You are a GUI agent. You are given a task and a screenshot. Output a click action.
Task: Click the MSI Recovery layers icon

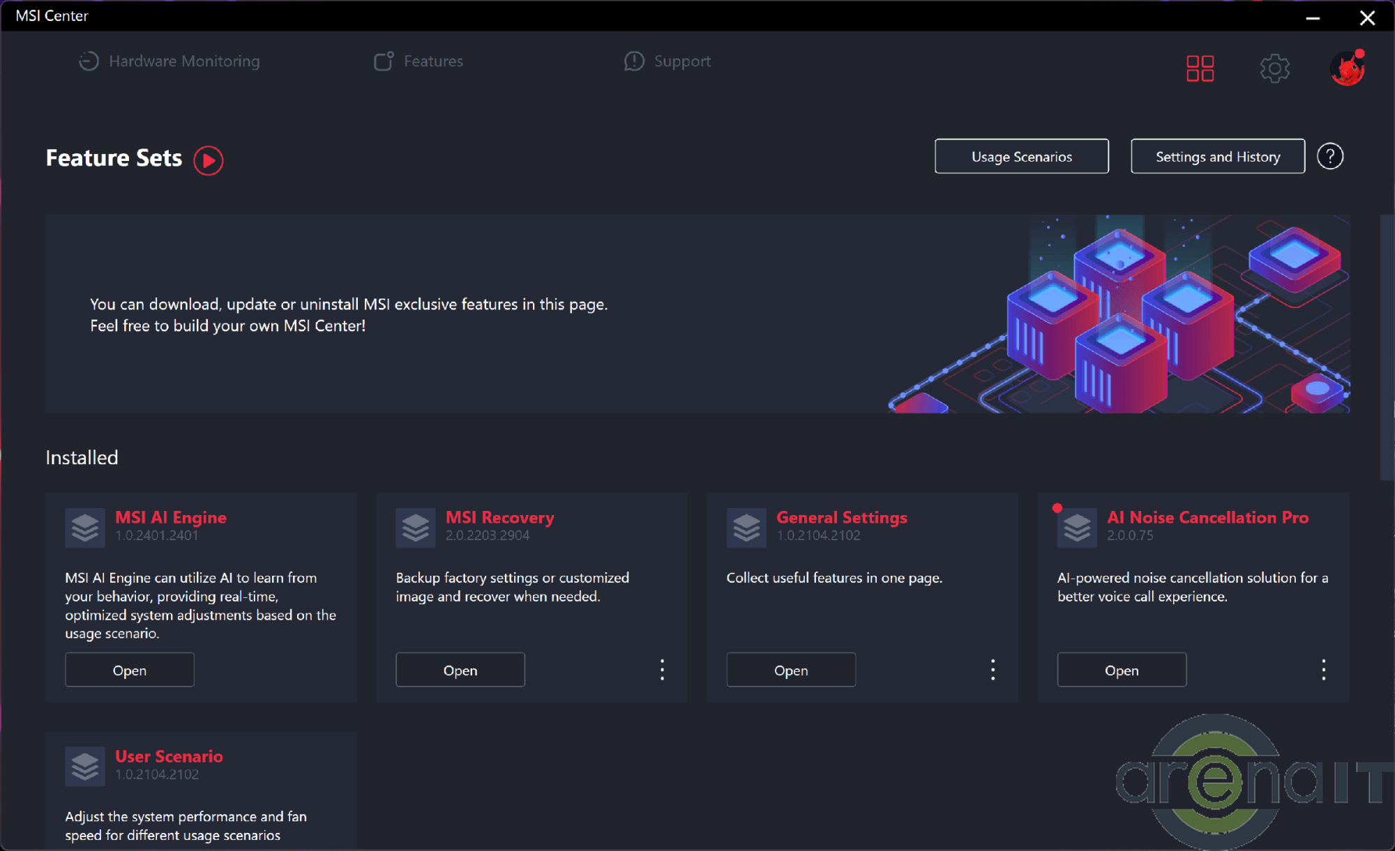click(x=416, y=528)
